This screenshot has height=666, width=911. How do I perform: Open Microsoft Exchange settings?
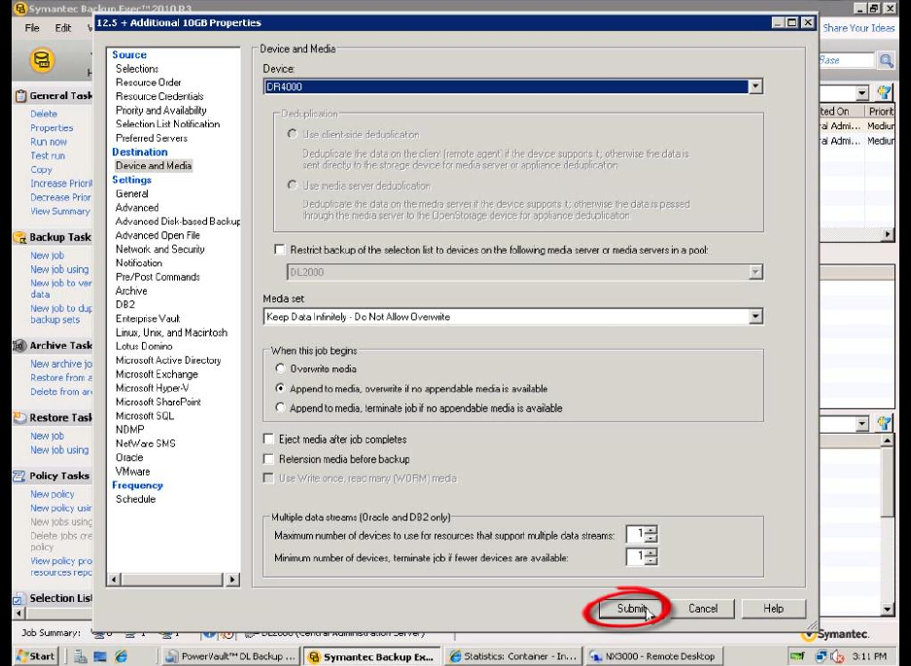pyautogui.click(x=157, y=374)
